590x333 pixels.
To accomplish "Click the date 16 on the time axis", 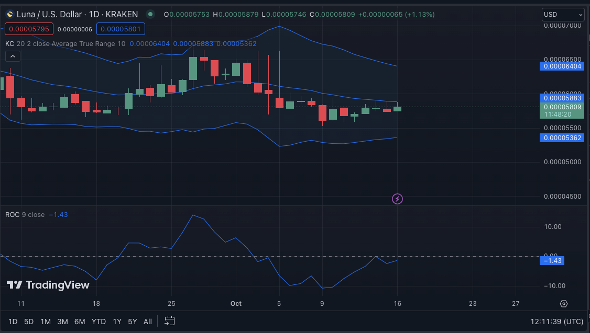I will tap(397, 303).
